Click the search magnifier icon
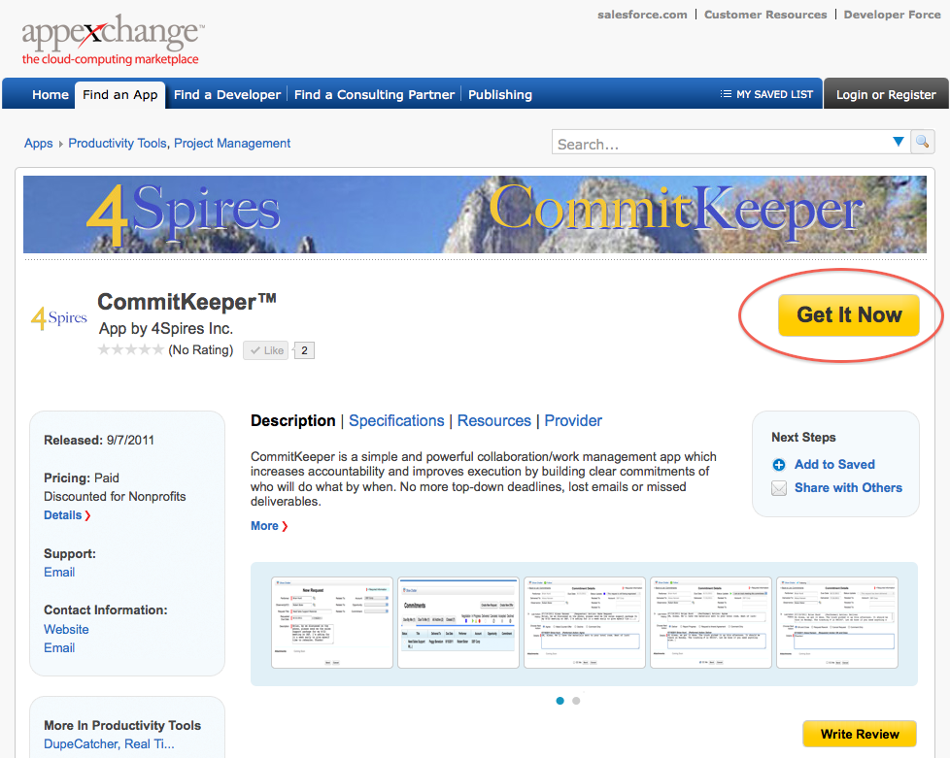The image size is (950, 758). 922,141
